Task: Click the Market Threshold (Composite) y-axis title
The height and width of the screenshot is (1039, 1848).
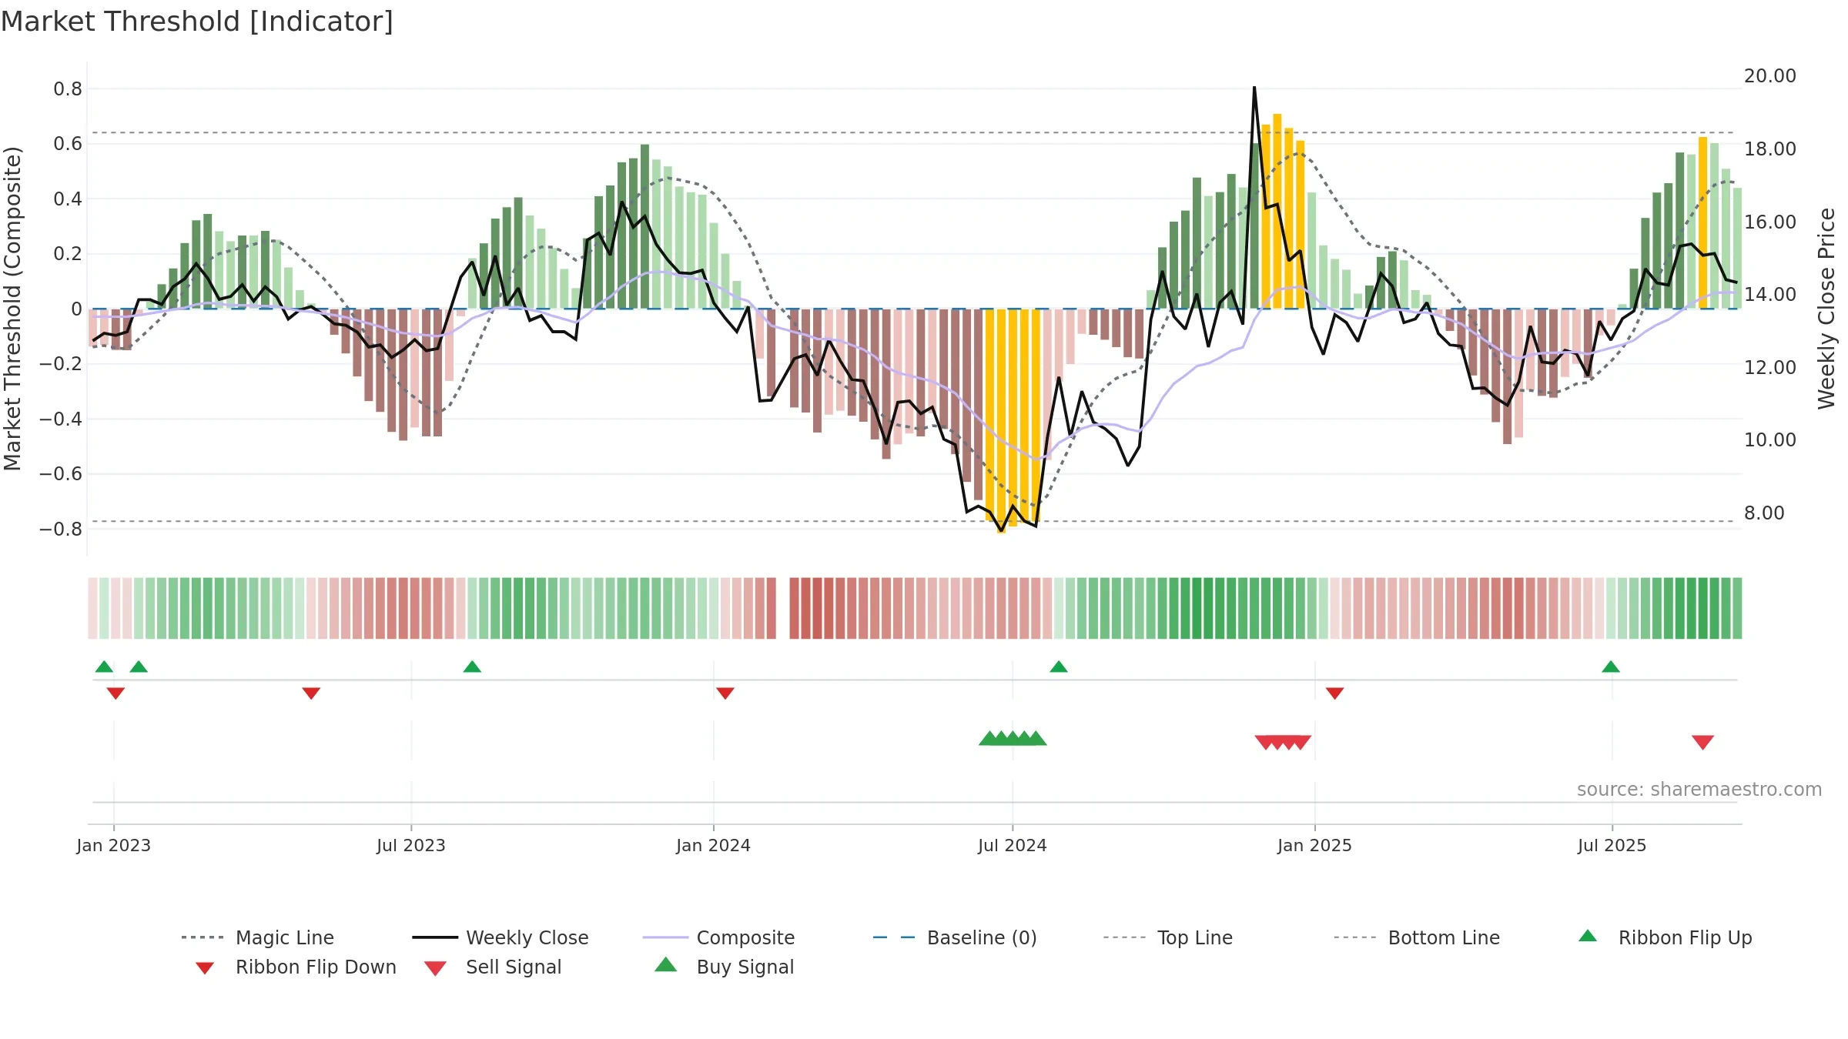Action: pyautogui.click(x=12, y=309)
